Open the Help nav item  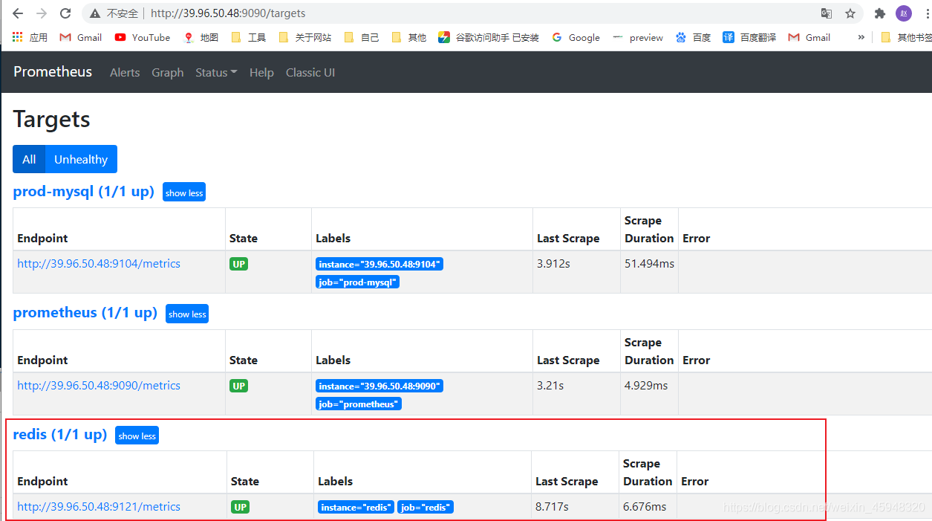point(261,73)
